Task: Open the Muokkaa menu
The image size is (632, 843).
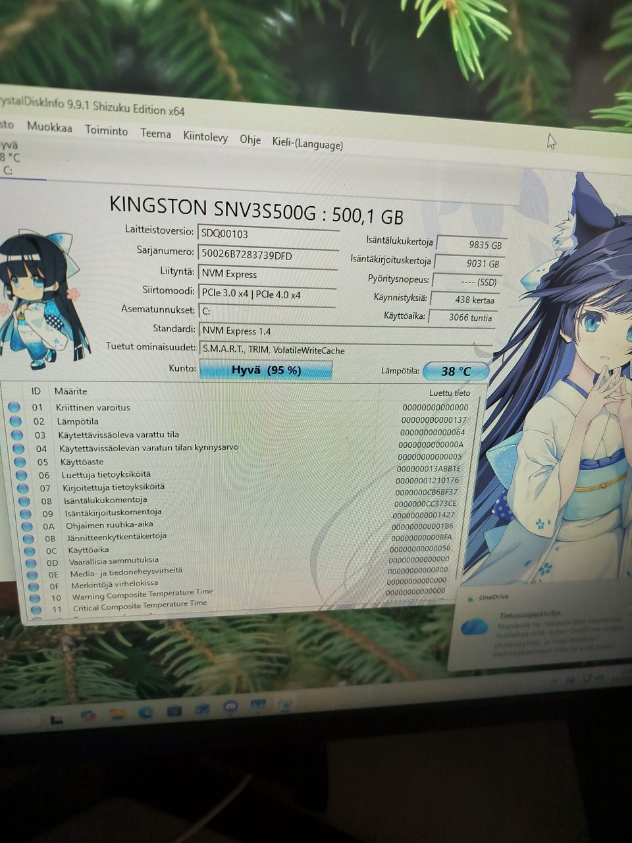Action: tap(49, 126)
